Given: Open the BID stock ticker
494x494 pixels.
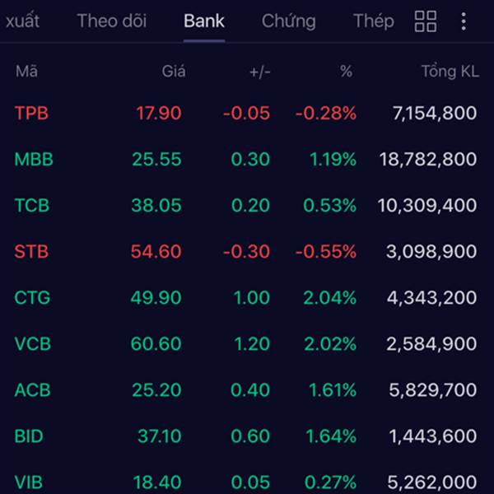Looking at the screenshot, I should pos(29,436).
